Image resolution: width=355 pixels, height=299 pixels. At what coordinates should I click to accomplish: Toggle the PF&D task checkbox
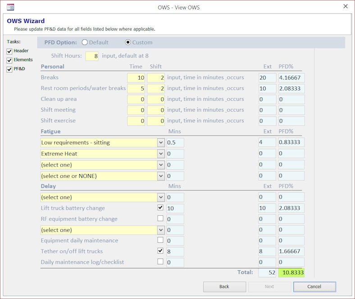(9, 69)
